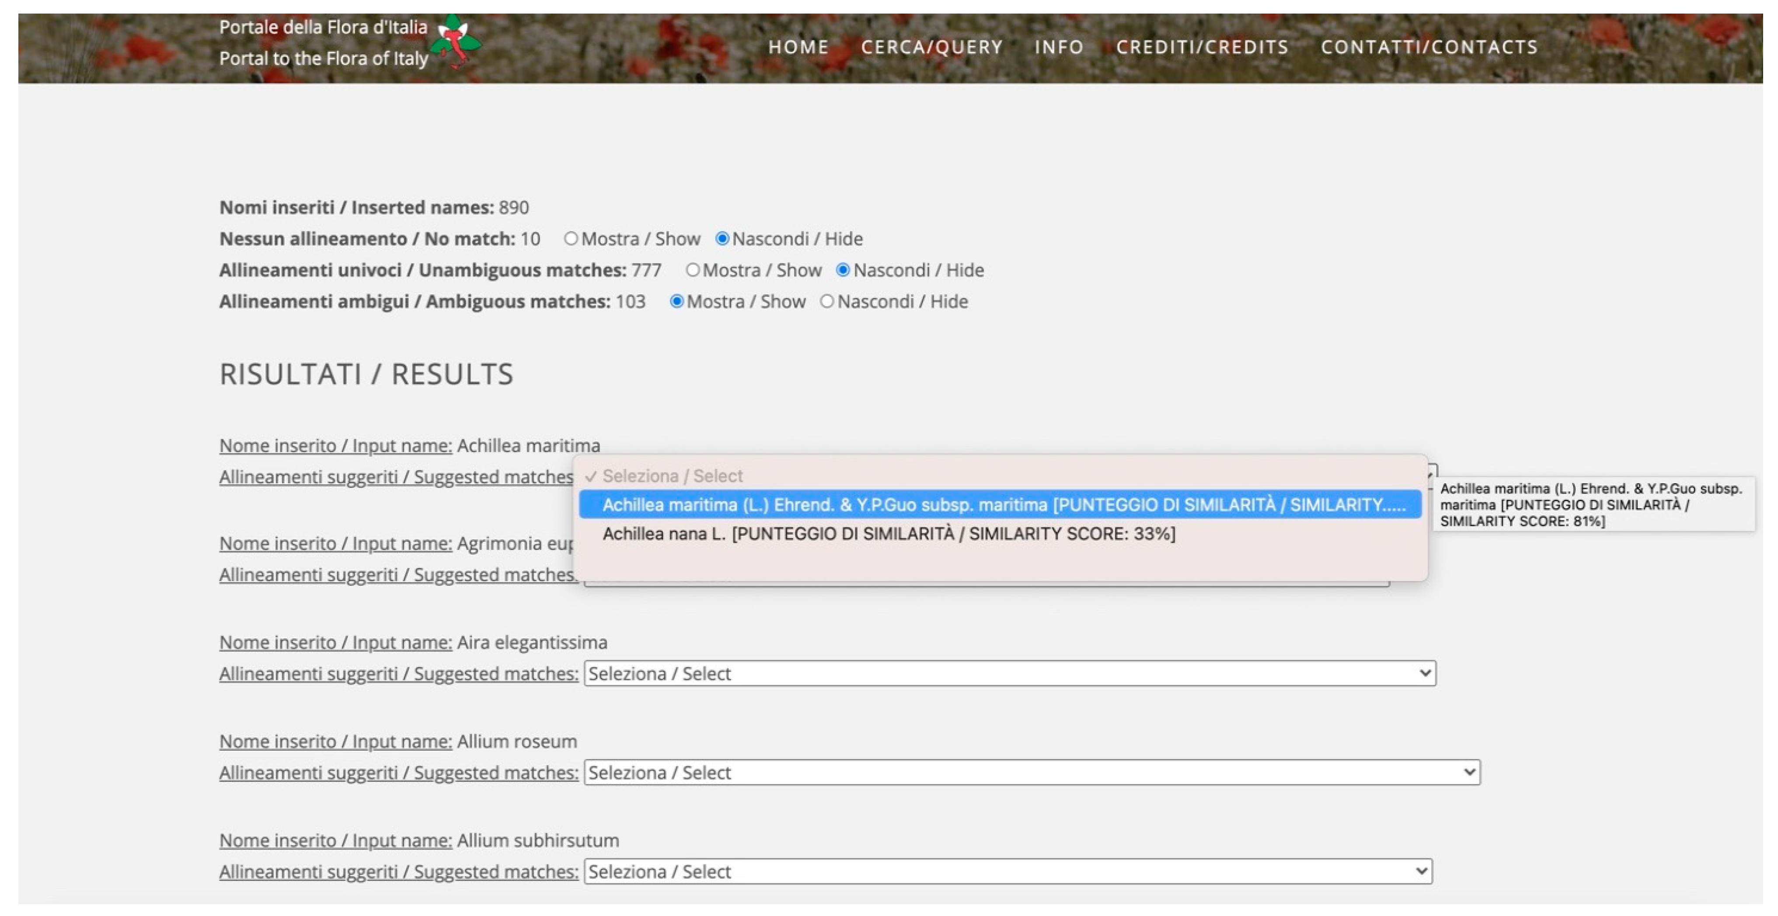Click Portale della Flora d'Italia title

(x=322, y=27)
